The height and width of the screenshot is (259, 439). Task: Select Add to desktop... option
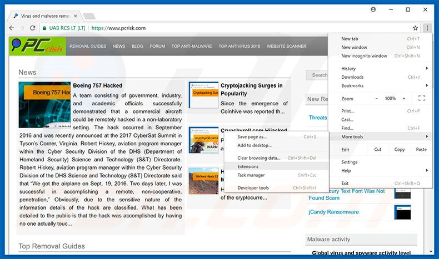[x=276, y=145]
